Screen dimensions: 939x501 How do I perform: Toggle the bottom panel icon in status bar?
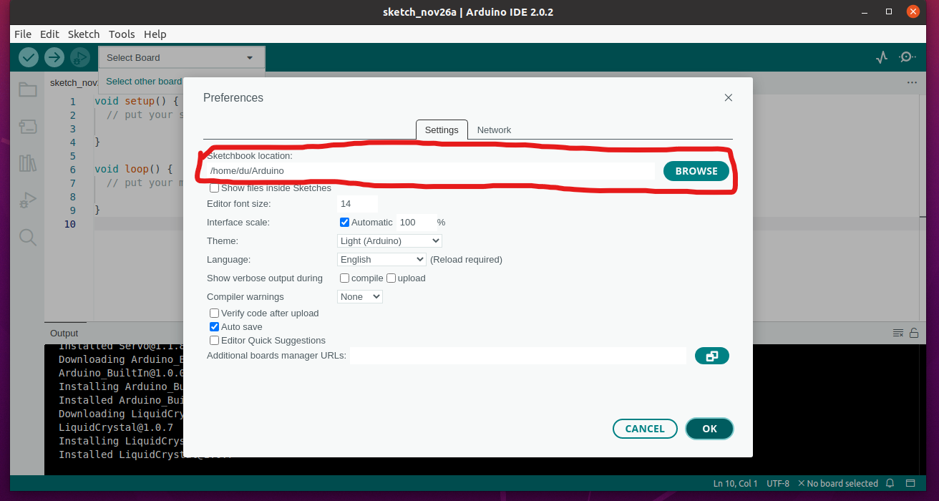coord(910,483)
